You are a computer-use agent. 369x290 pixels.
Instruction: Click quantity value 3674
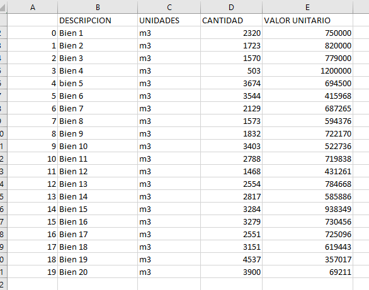coord(231,83)
